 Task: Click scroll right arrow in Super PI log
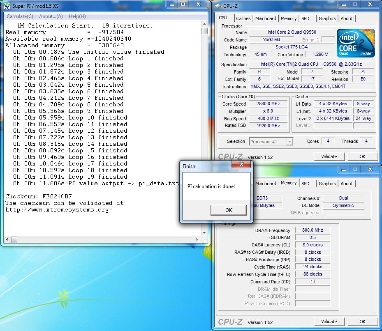click(197, 239)
